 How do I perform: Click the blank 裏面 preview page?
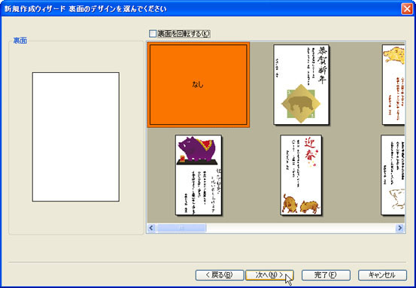click(x=76, y=137)
